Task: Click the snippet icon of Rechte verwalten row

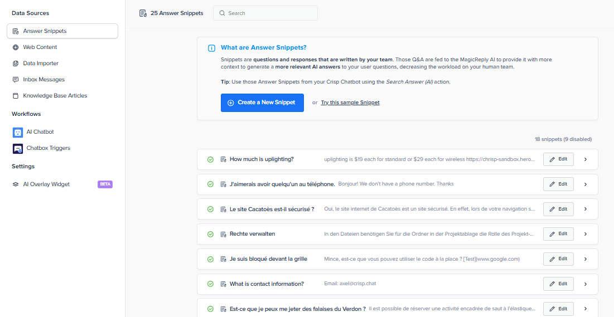Action: pos(223,234)
